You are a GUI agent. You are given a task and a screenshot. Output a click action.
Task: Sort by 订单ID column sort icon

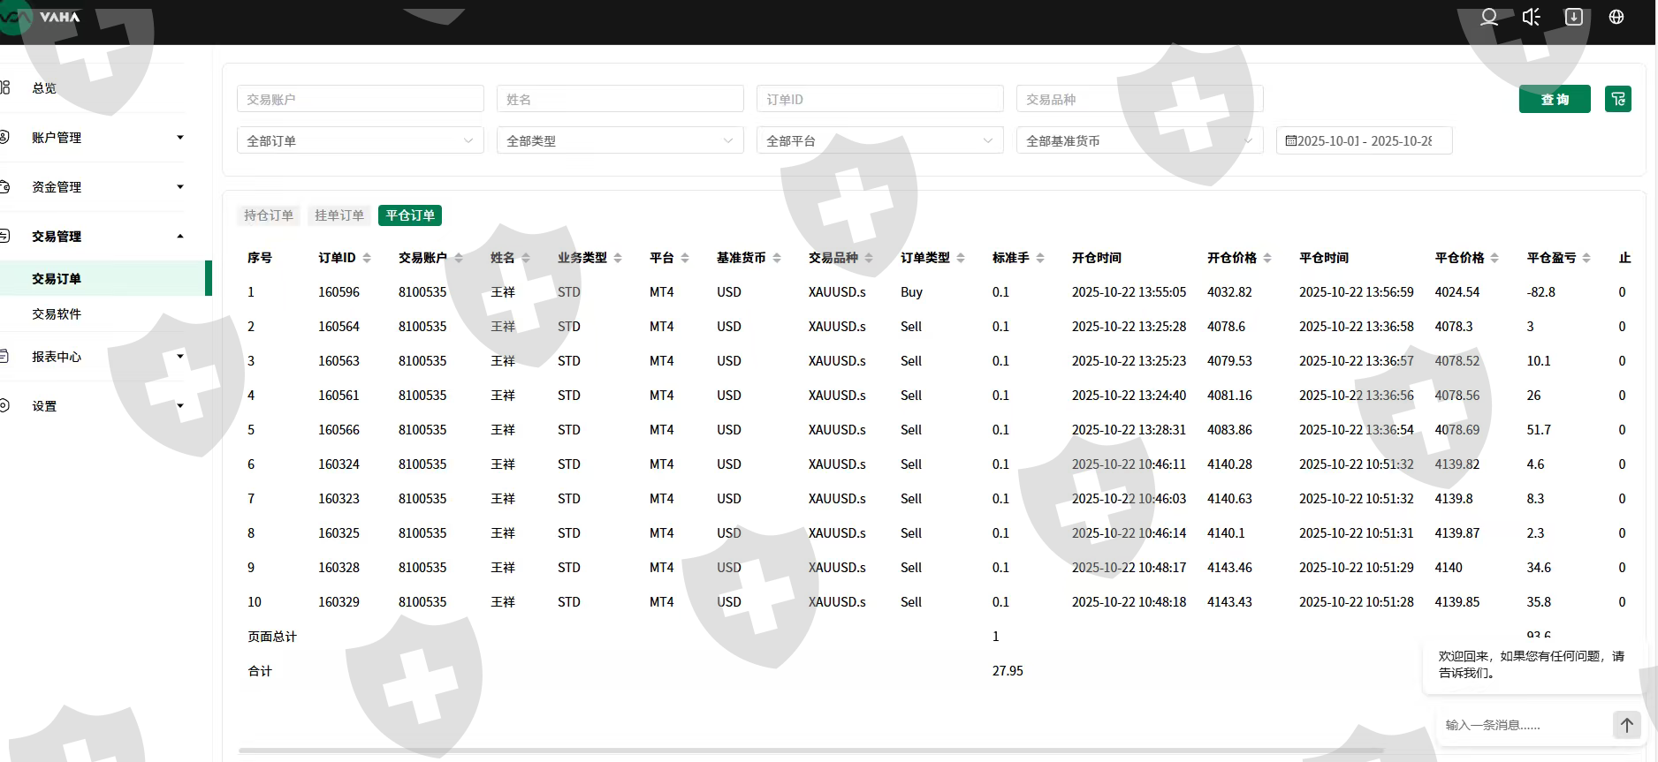(367, 258)
